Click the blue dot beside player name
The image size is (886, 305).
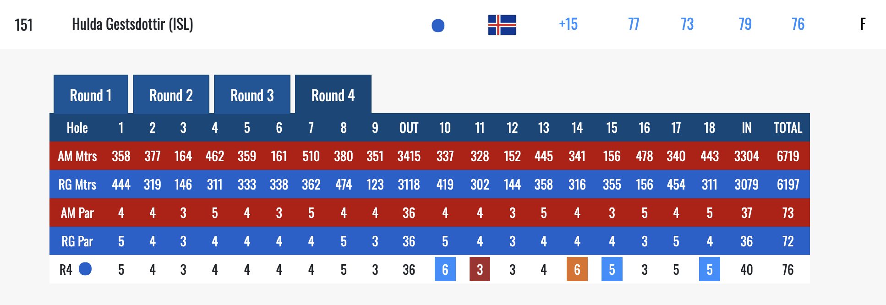[x=438, y=26]
